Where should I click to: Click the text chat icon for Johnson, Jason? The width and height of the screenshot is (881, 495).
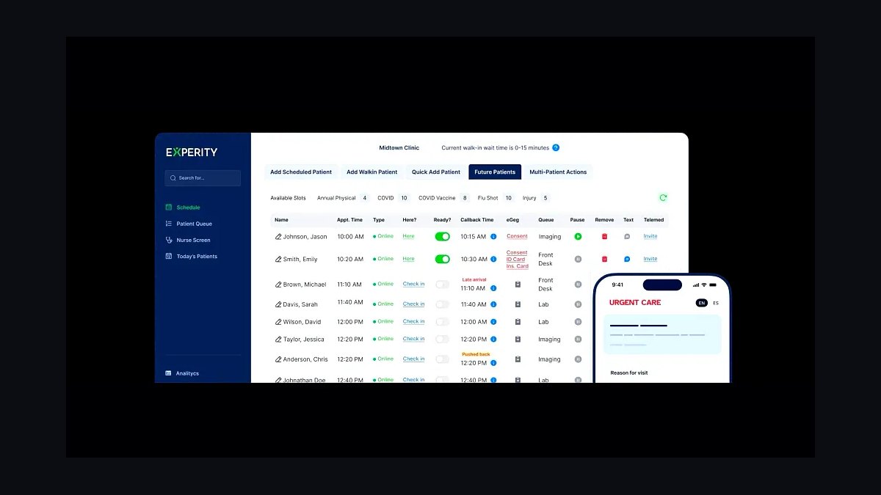pyautogui.click(x=627, y=237)
